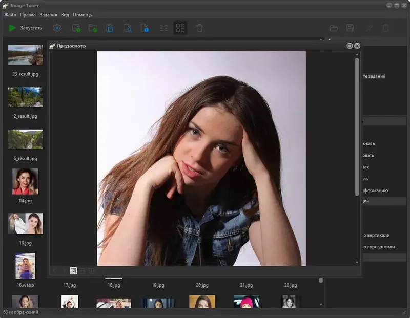410x318 pixels.
Task: Click the add images toolbar icon
Action: coord(76,28)
